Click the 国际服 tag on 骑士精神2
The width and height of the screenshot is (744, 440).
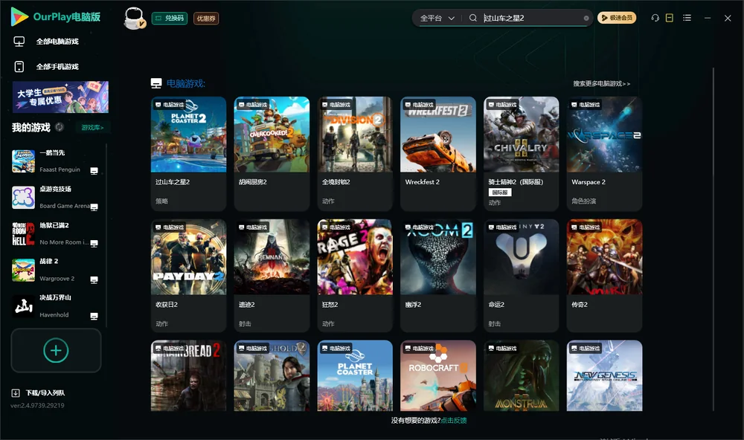(500, 192)
